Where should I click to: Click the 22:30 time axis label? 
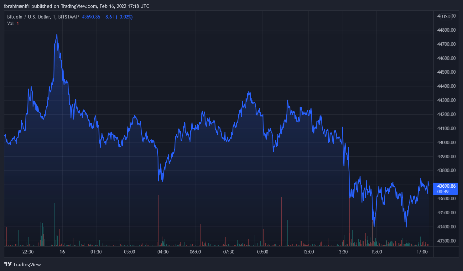28,252
